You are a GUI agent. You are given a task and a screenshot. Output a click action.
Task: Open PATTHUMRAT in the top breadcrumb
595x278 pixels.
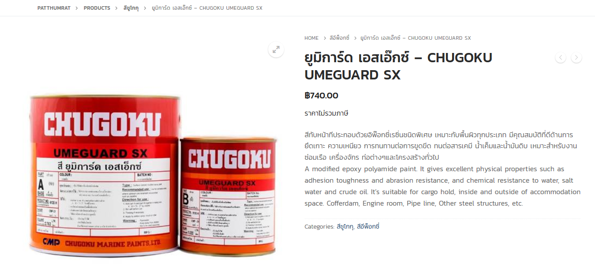pos(54,8)
